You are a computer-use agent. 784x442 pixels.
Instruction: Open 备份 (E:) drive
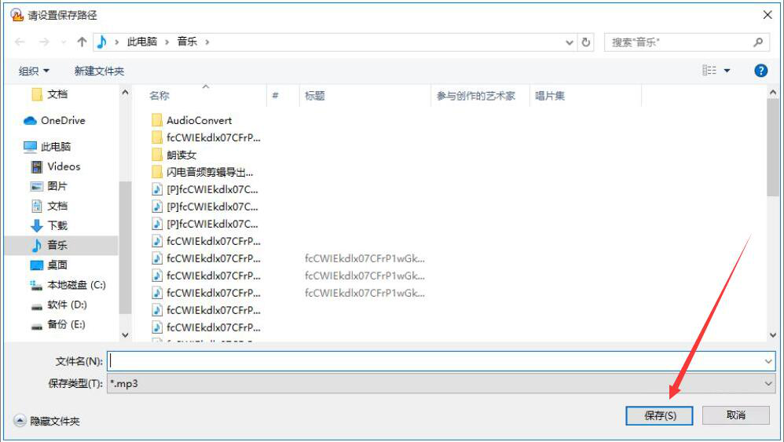point(58,325)
